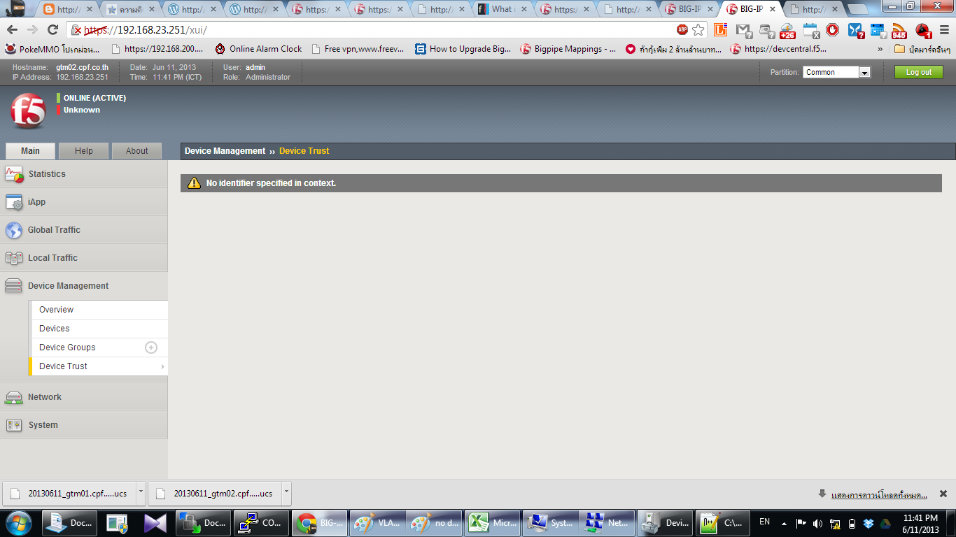Open downloaded 20130611_gtm01 ucs file
The height and width of the screenshot is (537, 956).
click(x=69, y=493)
